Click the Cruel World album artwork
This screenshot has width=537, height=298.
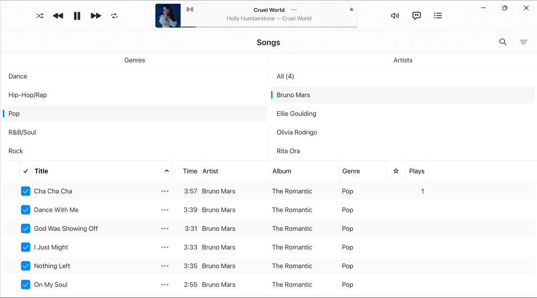(x=168, y=16)
